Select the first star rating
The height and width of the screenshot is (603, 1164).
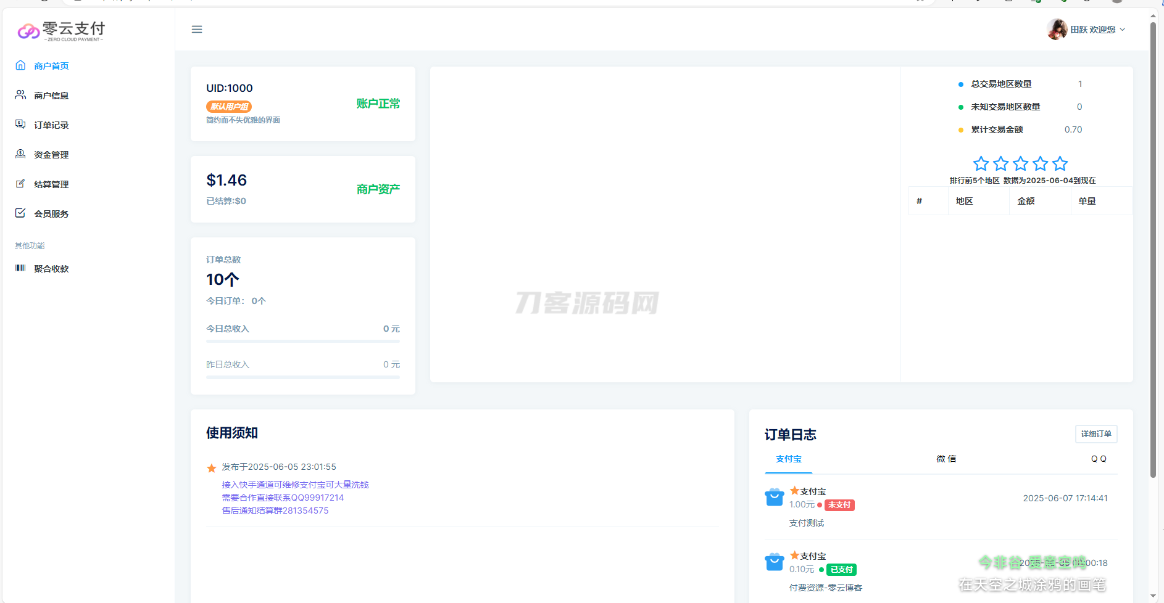981,163
